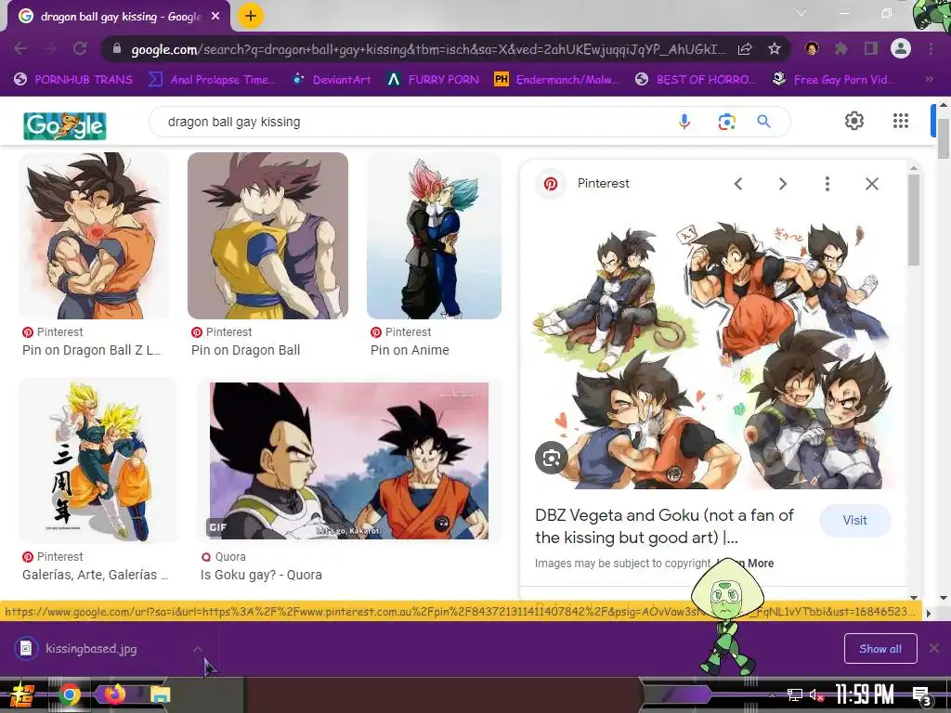
Task: Visit the Pinterest page for this image
Action: pyautogui.click(x=854, y=520)
